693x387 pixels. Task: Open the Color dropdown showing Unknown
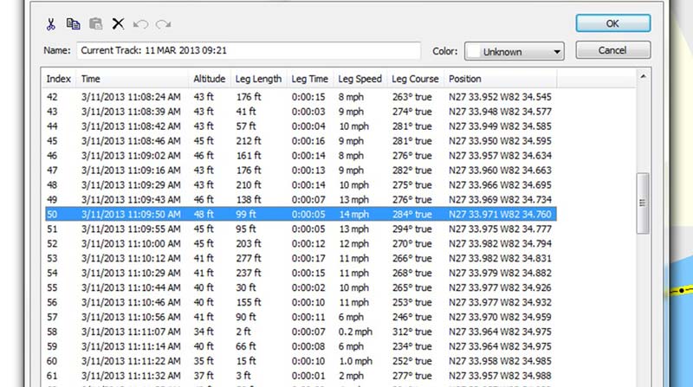tap(515, 51)
